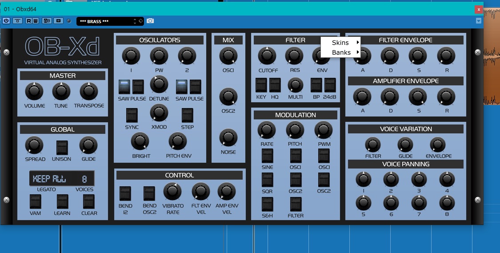Enable Write automation (W) button
Image resolution: width=500 pixels, height=253 pixels.
[x=36, y=21]
